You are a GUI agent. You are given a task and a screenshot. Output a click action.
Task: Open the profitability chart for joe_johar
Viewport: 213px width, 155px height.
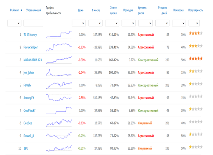pyautogui.click(x=59, y=72)
